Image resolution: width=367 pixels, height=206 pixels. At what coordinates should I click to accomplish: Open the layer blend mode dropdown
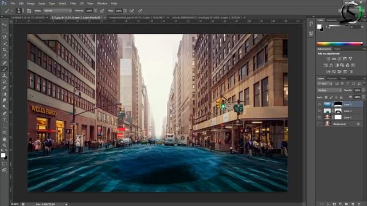[329, 90]
